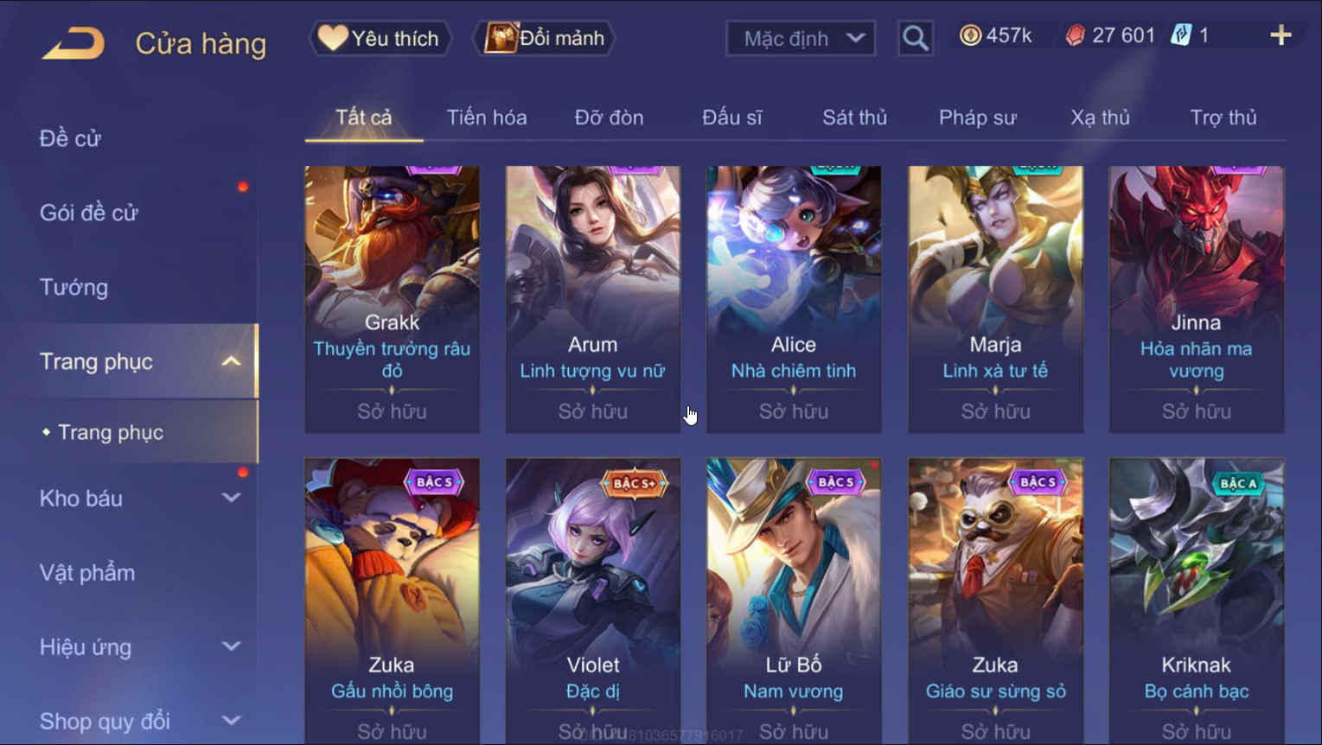1322x745 pixels.
Task: Expand the Kho báu sidebar section
Action: coord(231,498)
